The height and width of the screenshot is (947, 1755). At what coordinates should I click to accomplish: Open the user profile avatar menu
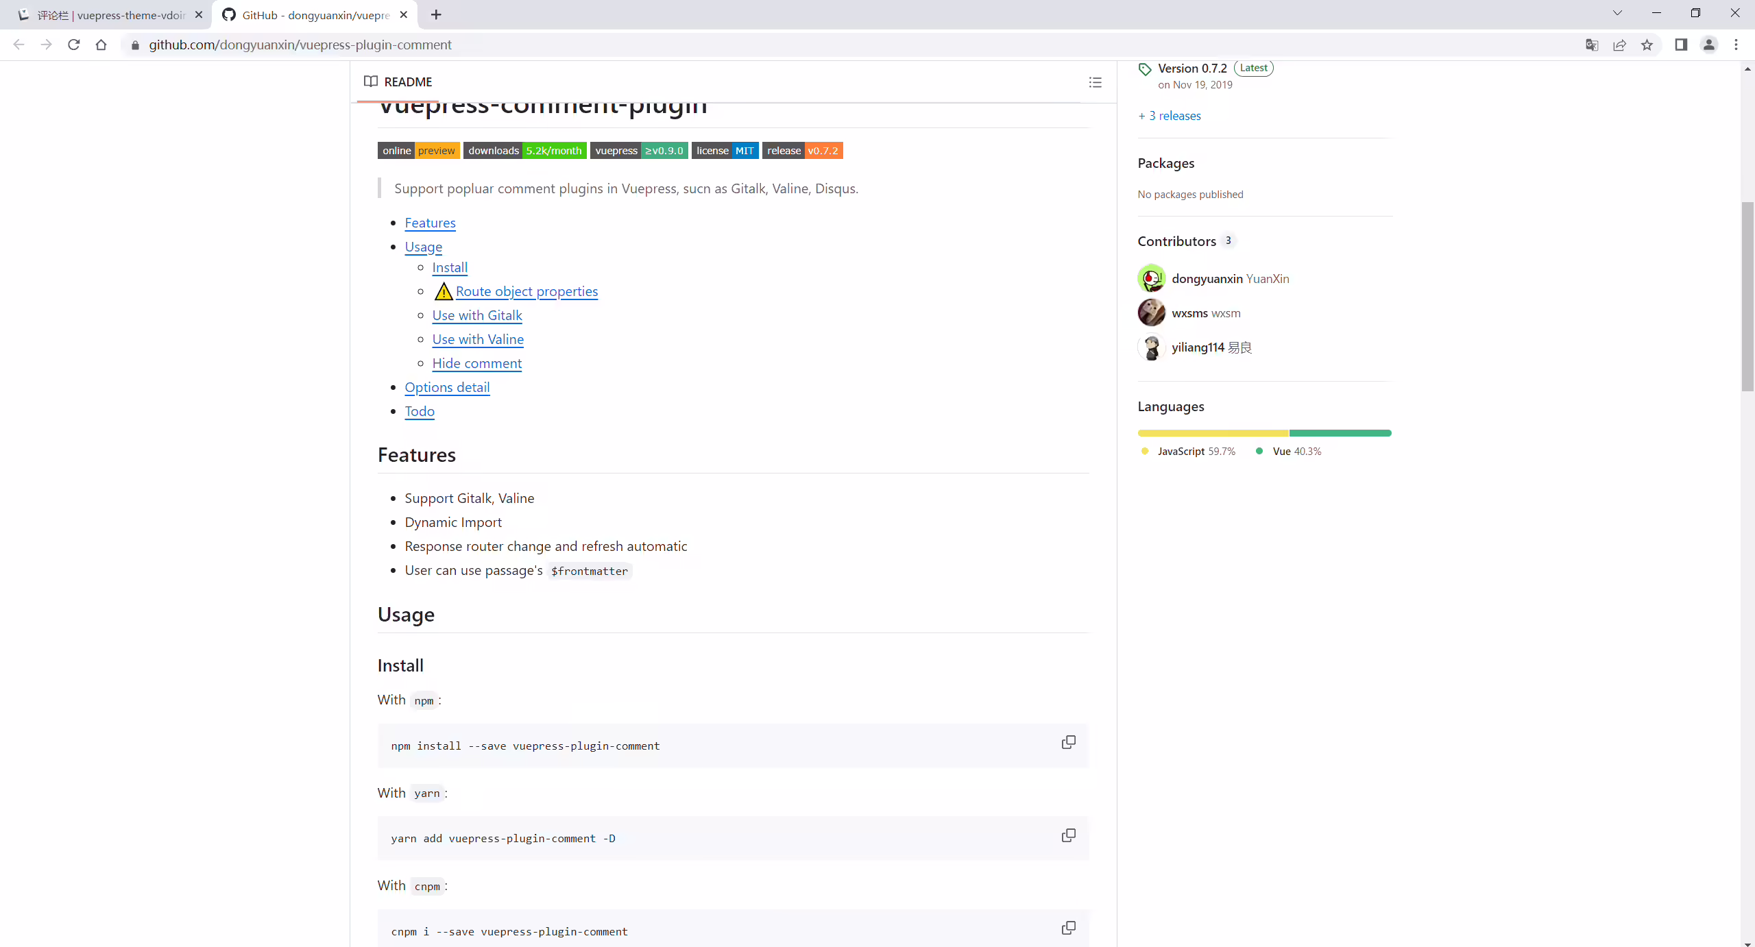point(1708,45)
